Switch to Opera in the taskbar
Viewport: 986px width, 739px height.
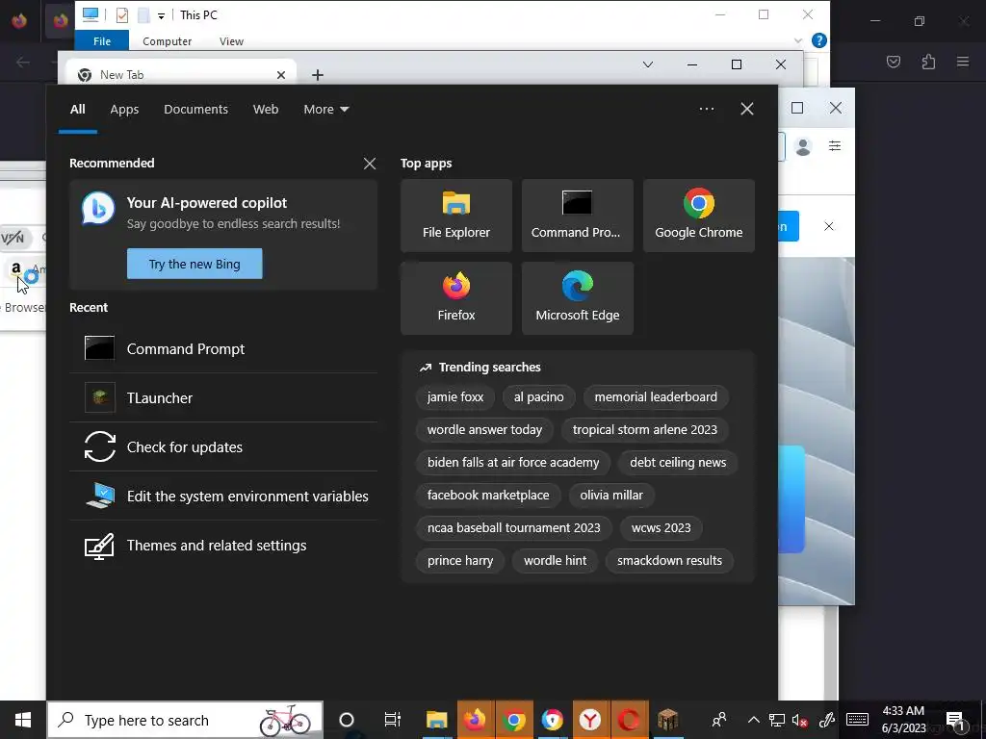[629, 720]
